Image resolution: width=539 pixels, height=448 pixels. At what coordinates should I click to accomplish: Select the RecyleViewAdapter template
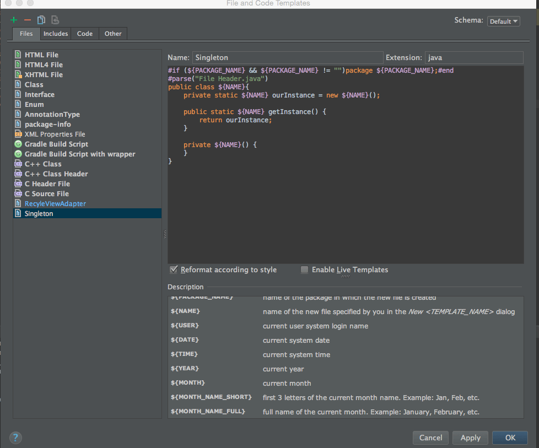(87, 204)
